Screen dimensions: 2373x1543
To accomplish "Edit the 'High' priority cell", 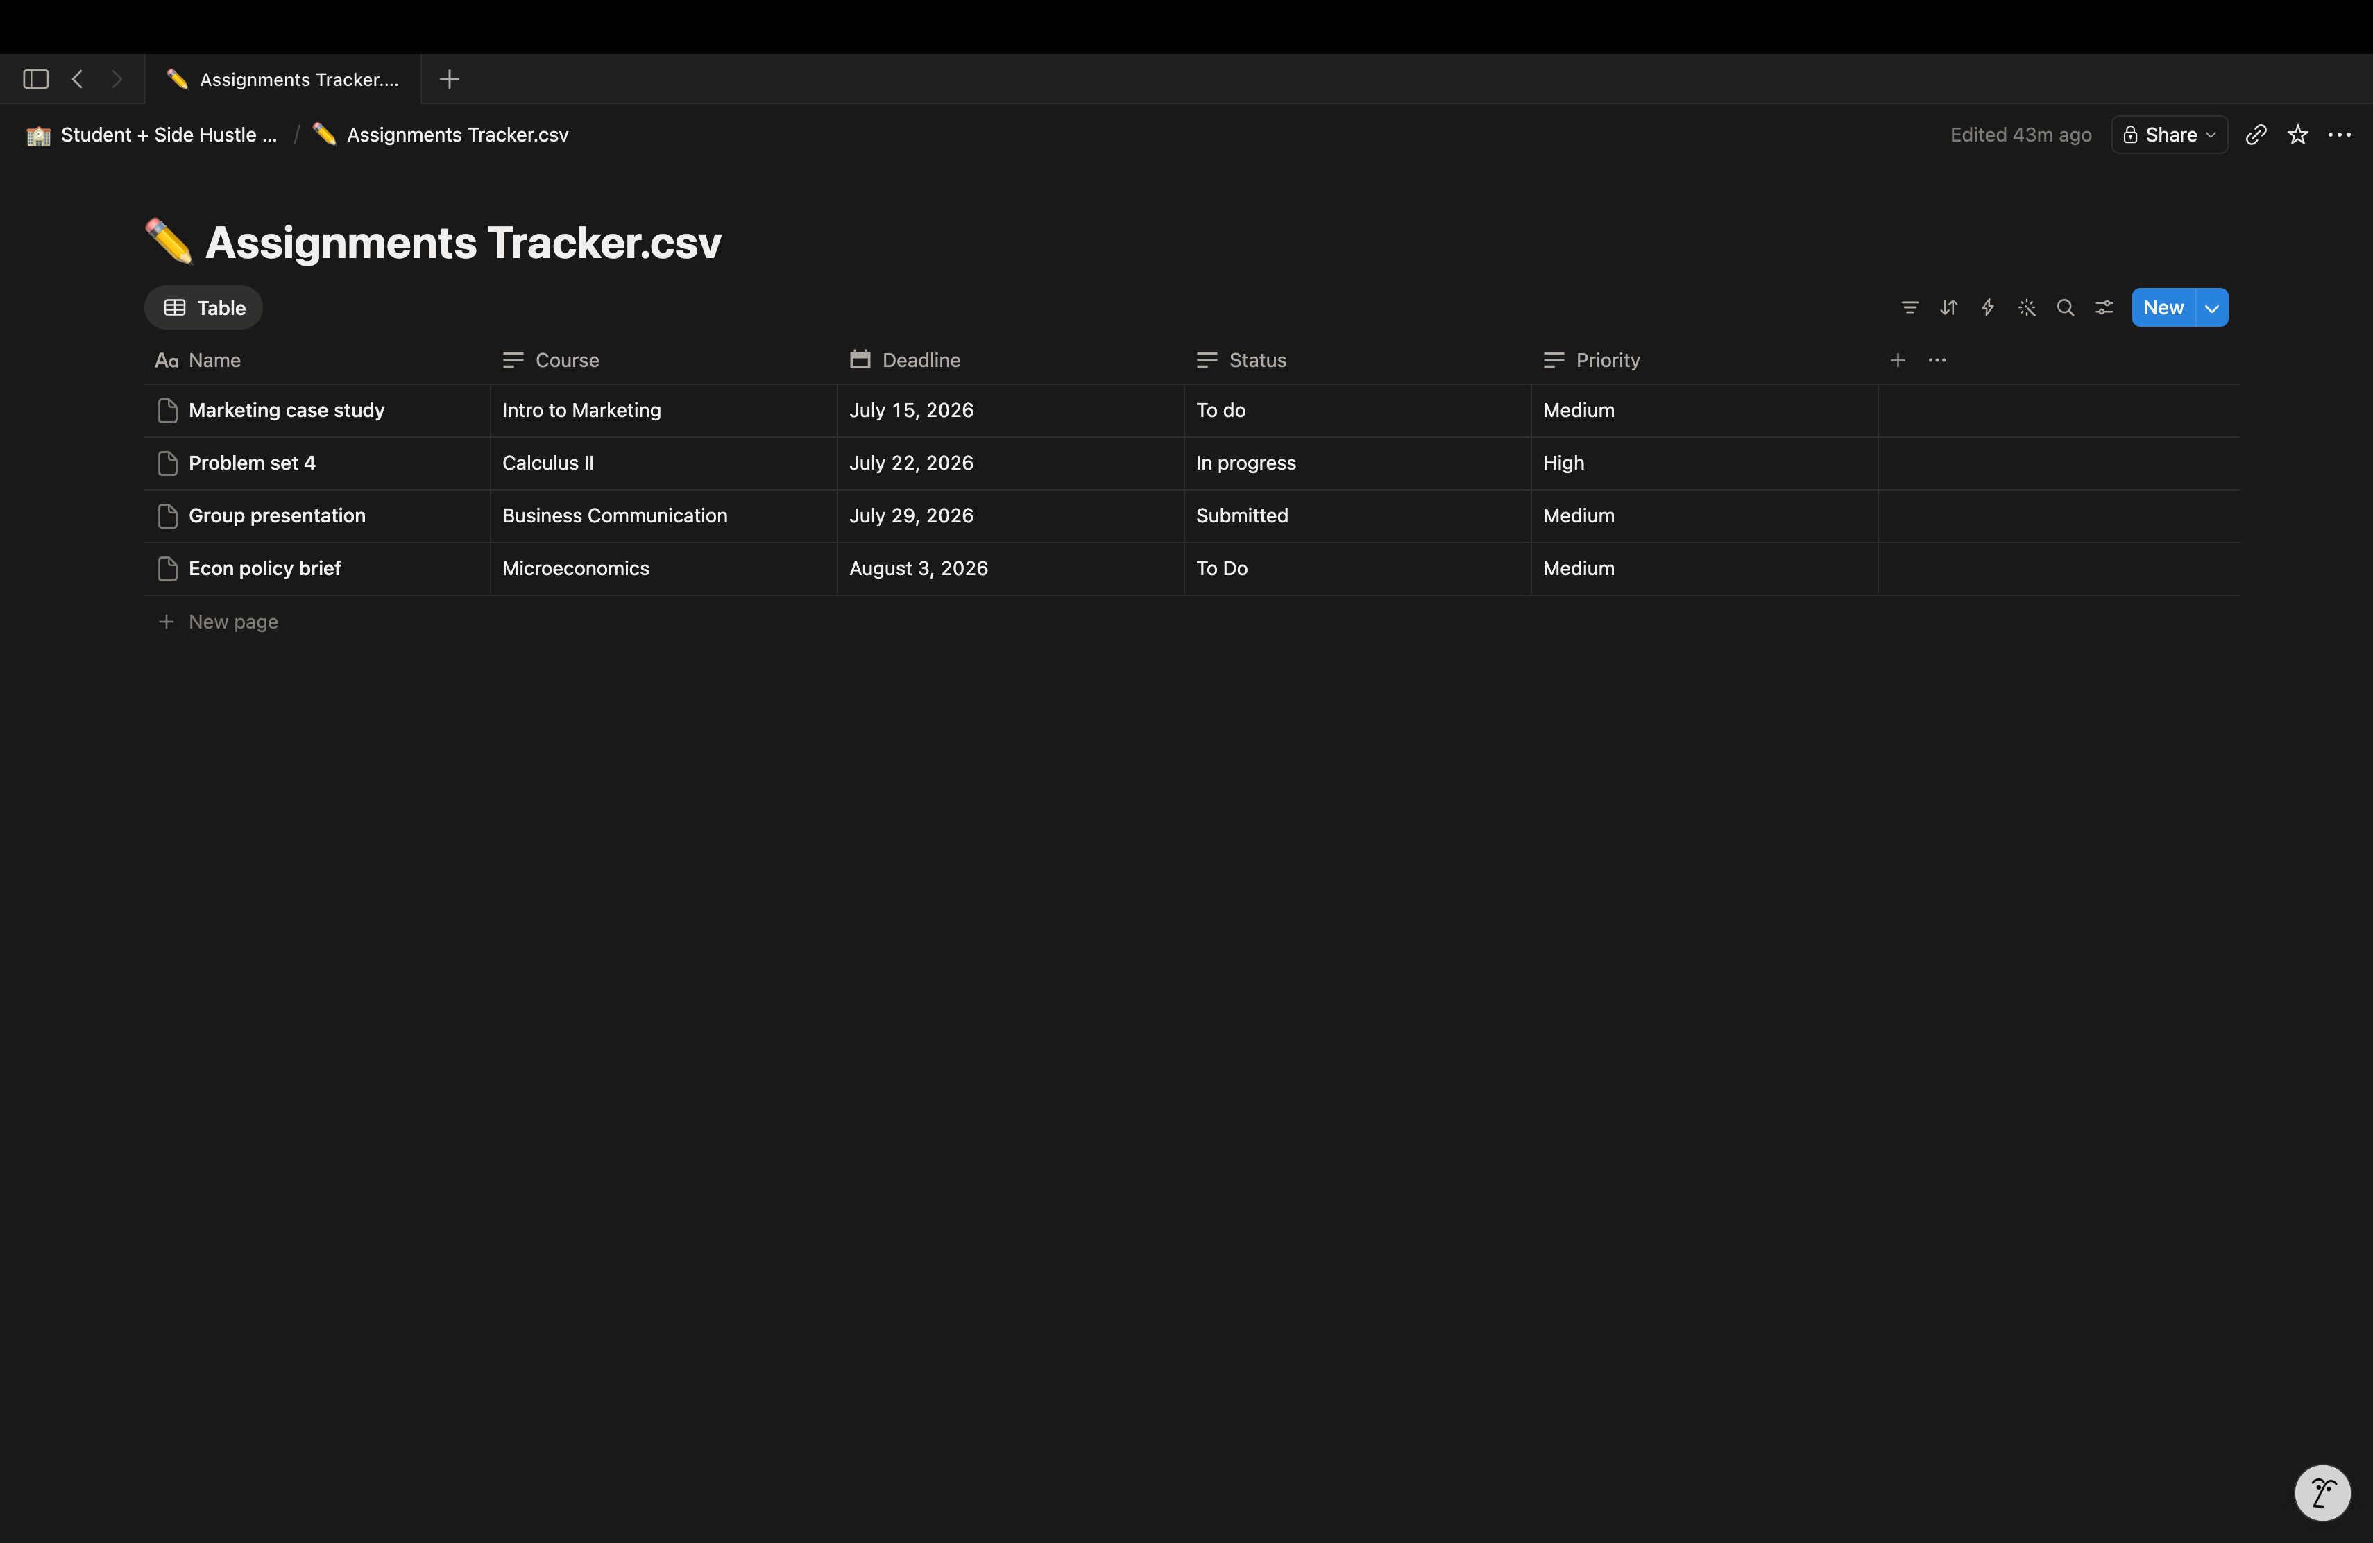I will point(1704,463).
